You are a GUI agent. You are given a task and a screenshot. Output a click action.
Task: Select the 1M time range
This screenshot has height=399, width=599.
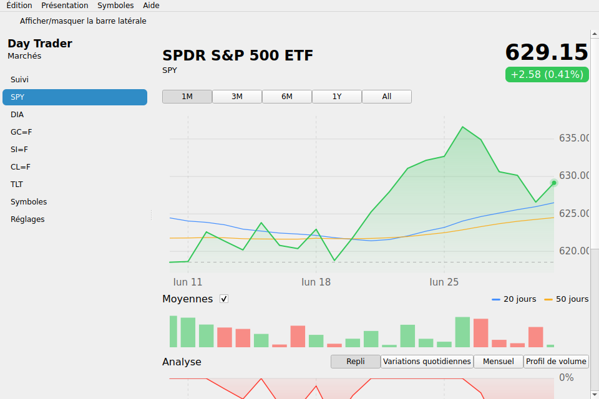pos(187,97)
